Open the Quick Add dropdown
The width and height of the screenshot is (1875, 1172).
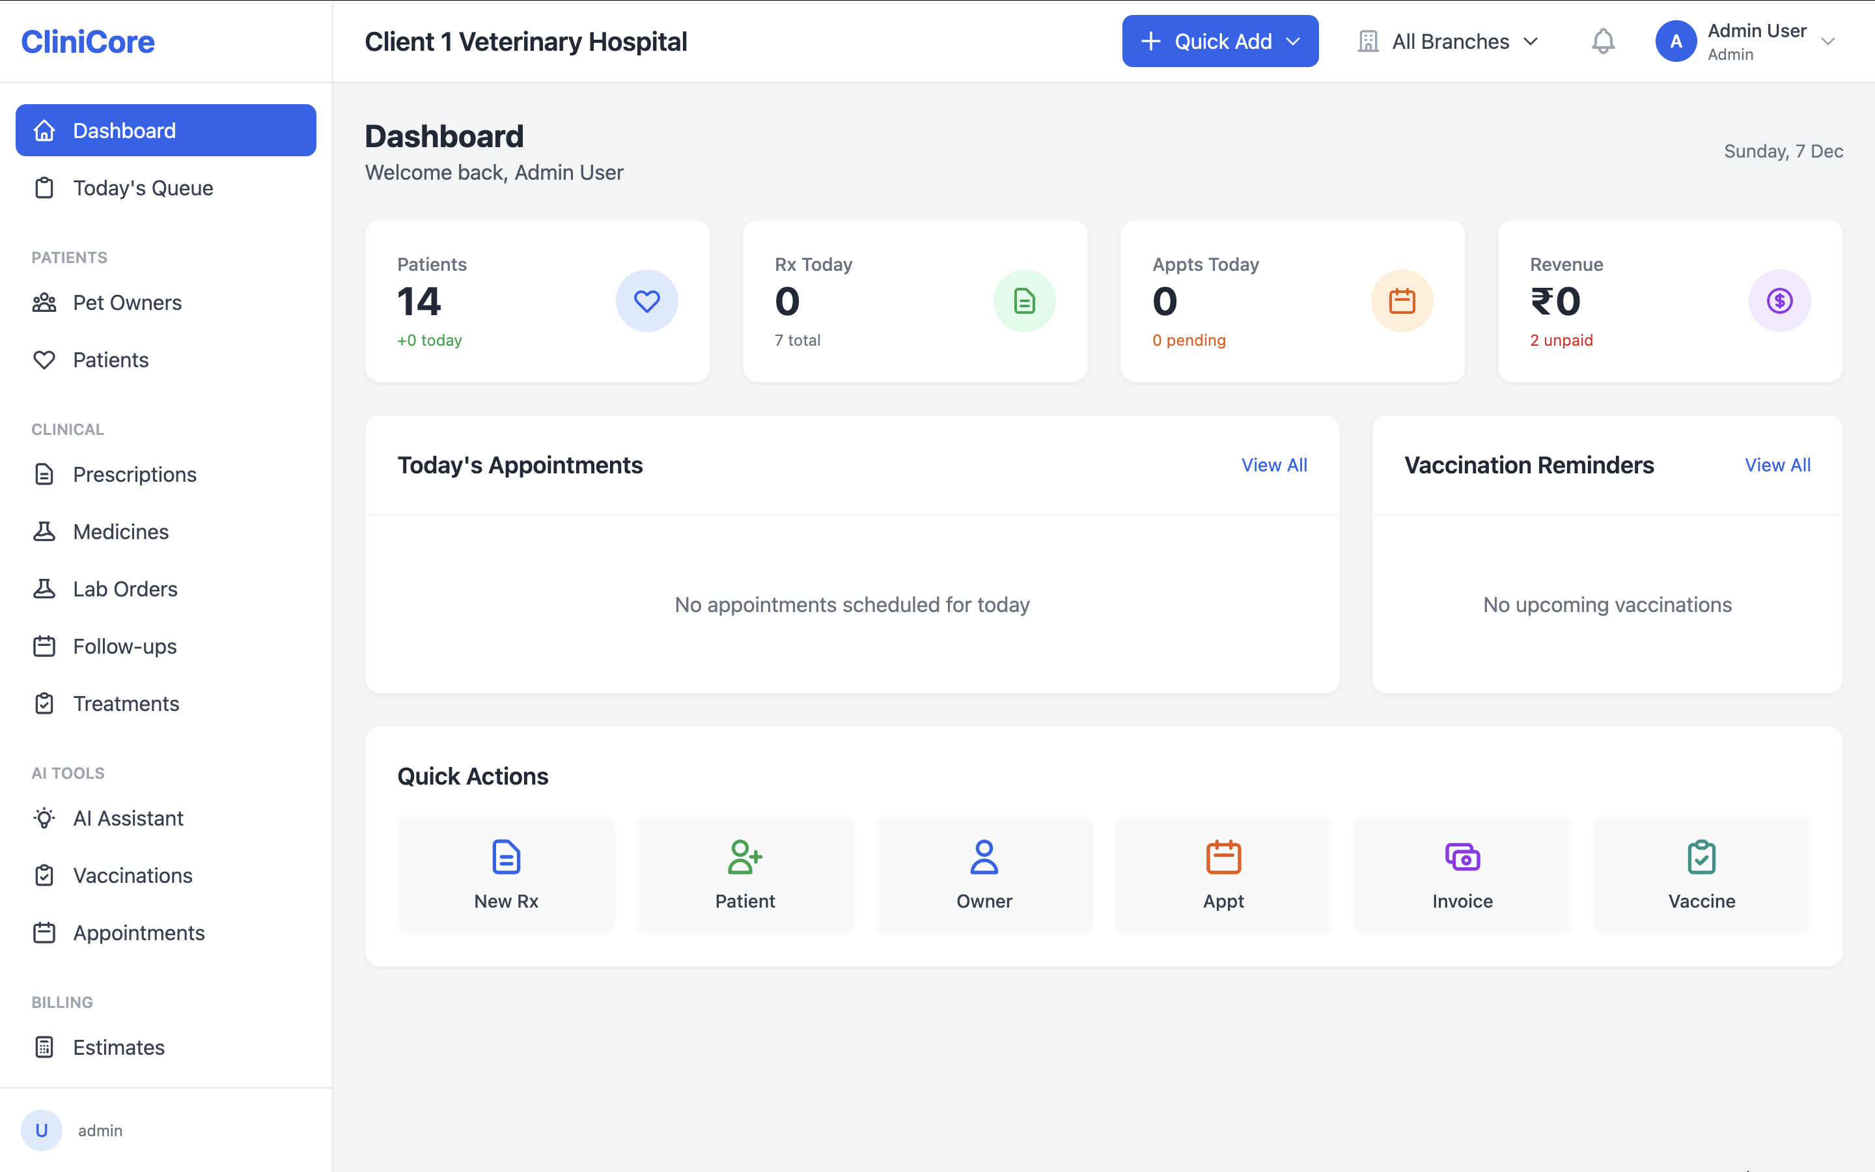1219,41
